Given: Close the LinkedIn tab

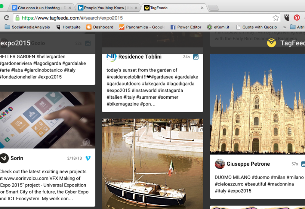Looking at the screenshot, I should (136, 8).
